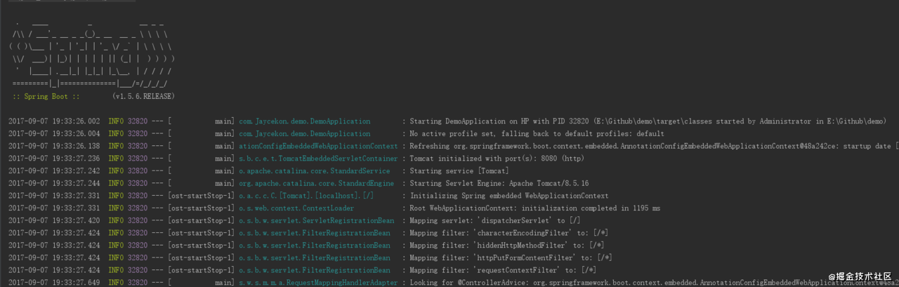
Task: Click the 'httpPutFormContentFilter' mapping message
Action: tap(511, 258)
